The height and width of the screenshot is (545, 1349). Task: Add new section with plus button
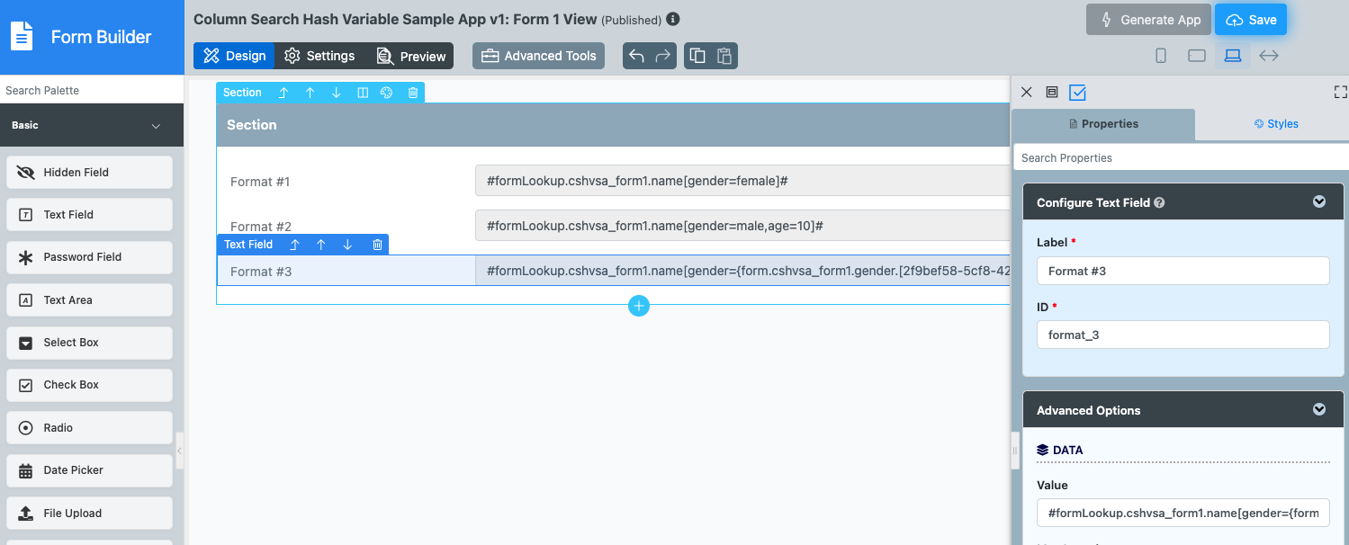639,306
